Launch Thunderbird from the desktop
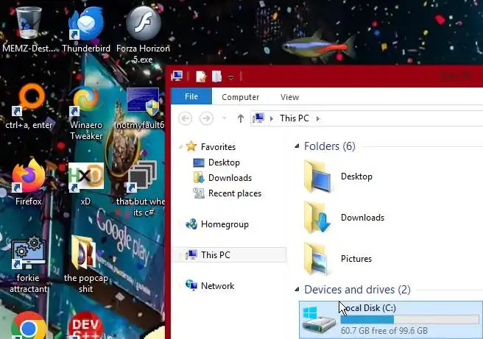The image size is (483, 339). (86, 24)
